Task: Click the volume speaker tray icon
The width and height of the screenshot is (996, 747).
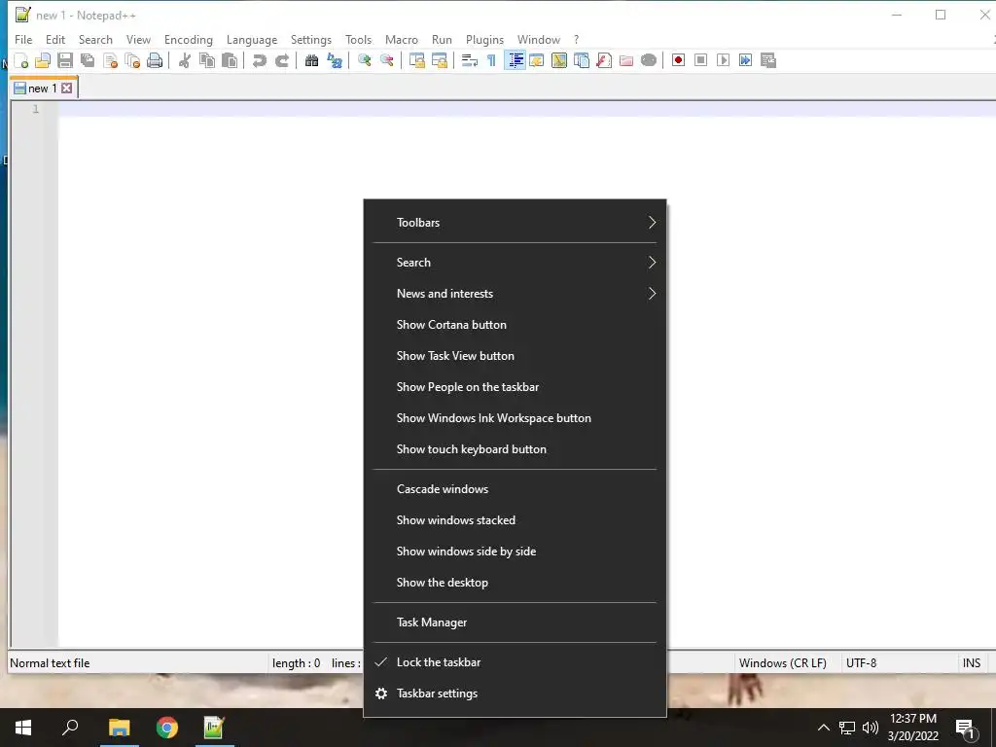Action: pos(871,728)
